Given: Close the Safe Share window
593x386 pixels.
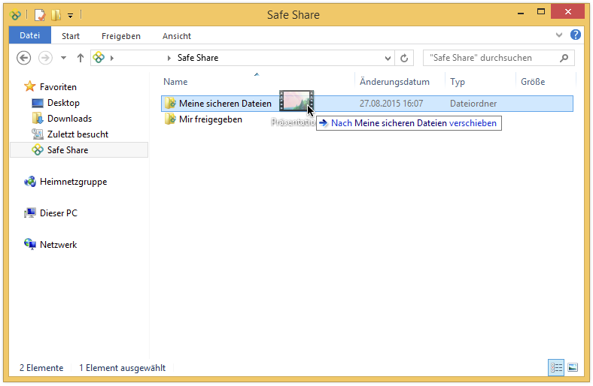Looking at the screenshot, I should pyautogui.click(x=567, y=12).
